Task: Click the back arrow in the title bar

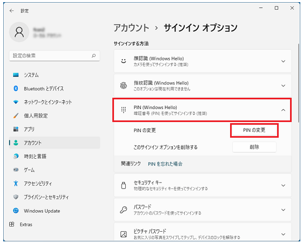Action: coord(12,11)
